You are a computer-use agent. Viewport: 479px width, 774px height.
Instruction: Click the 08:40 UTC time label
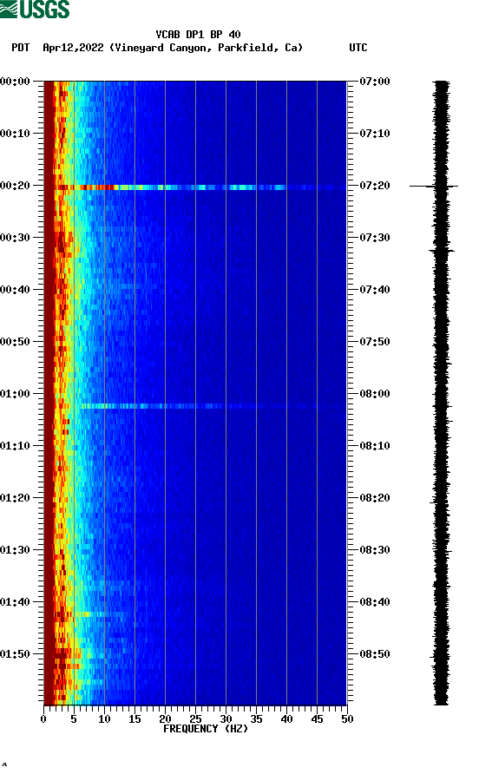pyautogui.click(x=375, y=602)
